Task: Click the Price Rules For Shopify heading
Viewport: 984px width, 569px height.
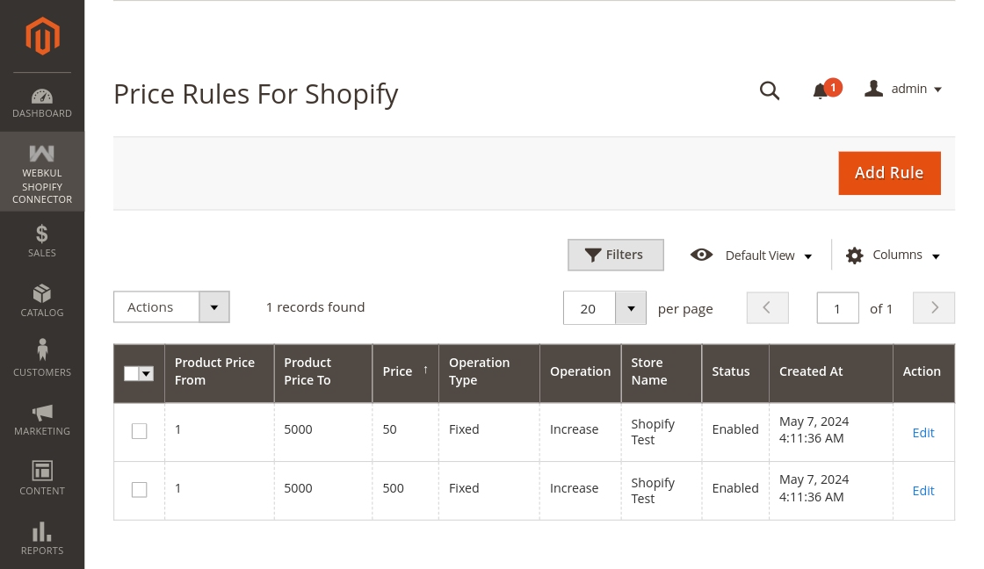Action: pyautogui.click(x=256, y=94)
